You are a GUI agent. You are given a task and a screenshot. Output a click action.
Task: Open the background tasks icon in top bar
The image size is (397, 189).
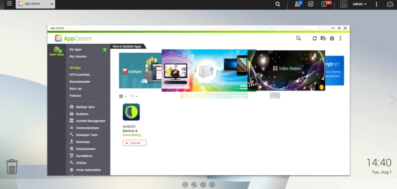298,4
